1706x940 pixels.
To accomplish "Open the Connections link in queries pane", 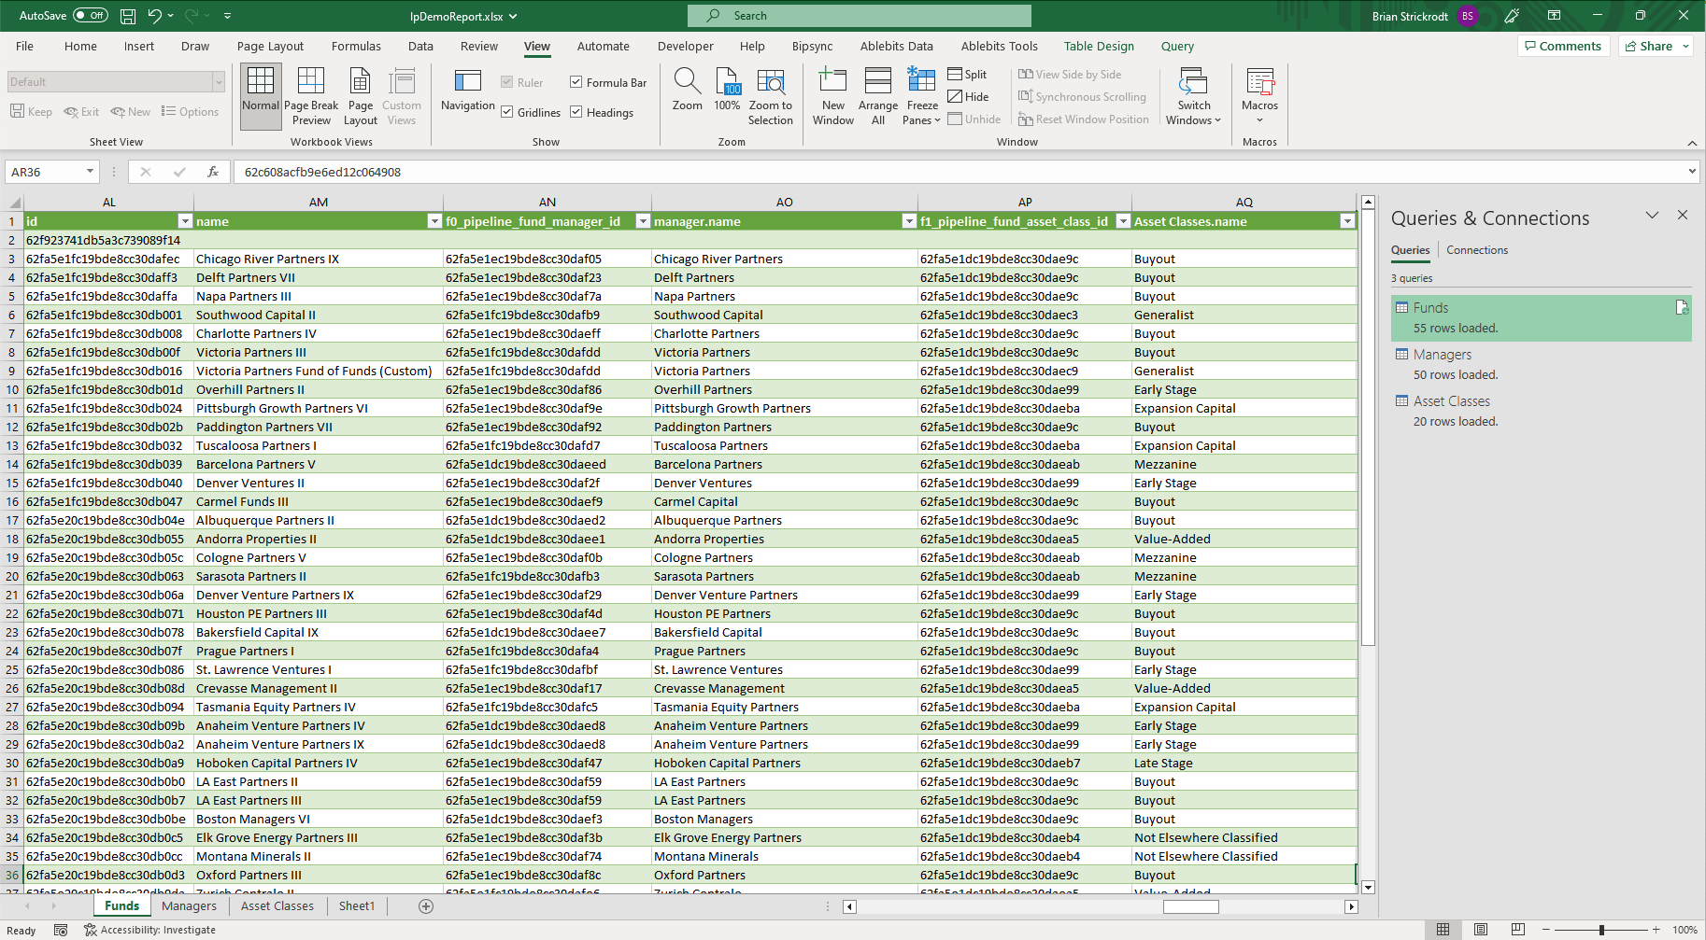I will point(1477,250).
